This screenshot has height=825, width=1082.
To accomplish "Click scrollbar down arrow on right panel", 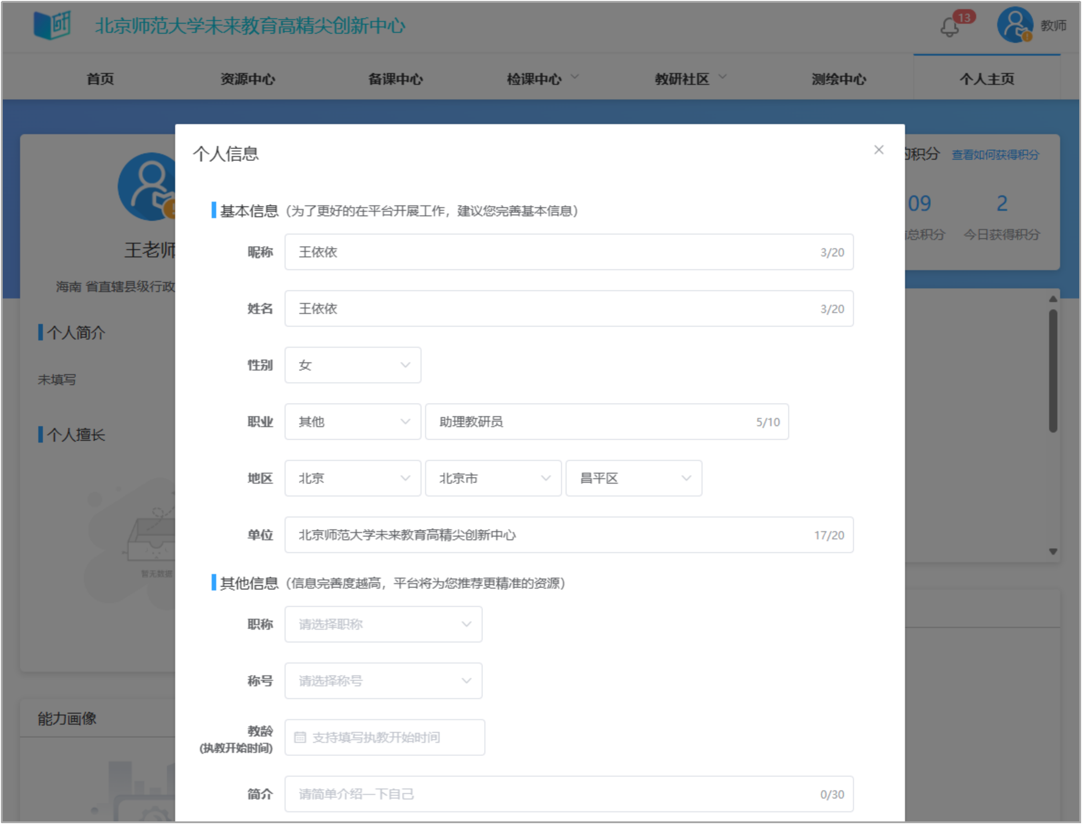I will point(1052,552).
